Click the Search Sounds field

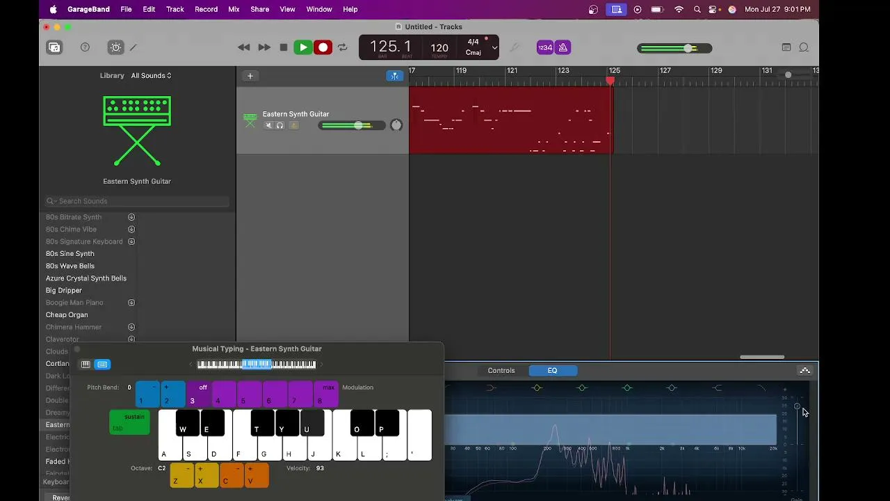tap(137, 201)
